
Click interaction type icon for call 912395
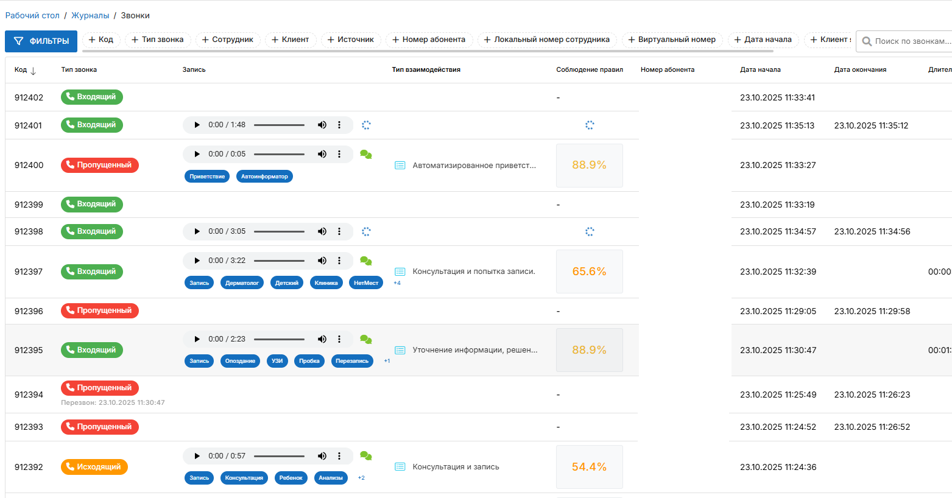400,350
